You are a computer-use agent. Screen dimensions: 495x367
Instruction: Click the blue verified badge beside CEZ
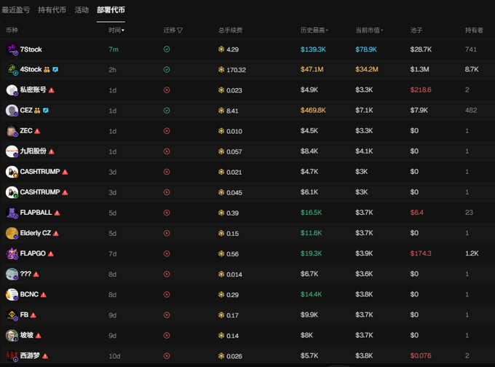tap(46, 111)
